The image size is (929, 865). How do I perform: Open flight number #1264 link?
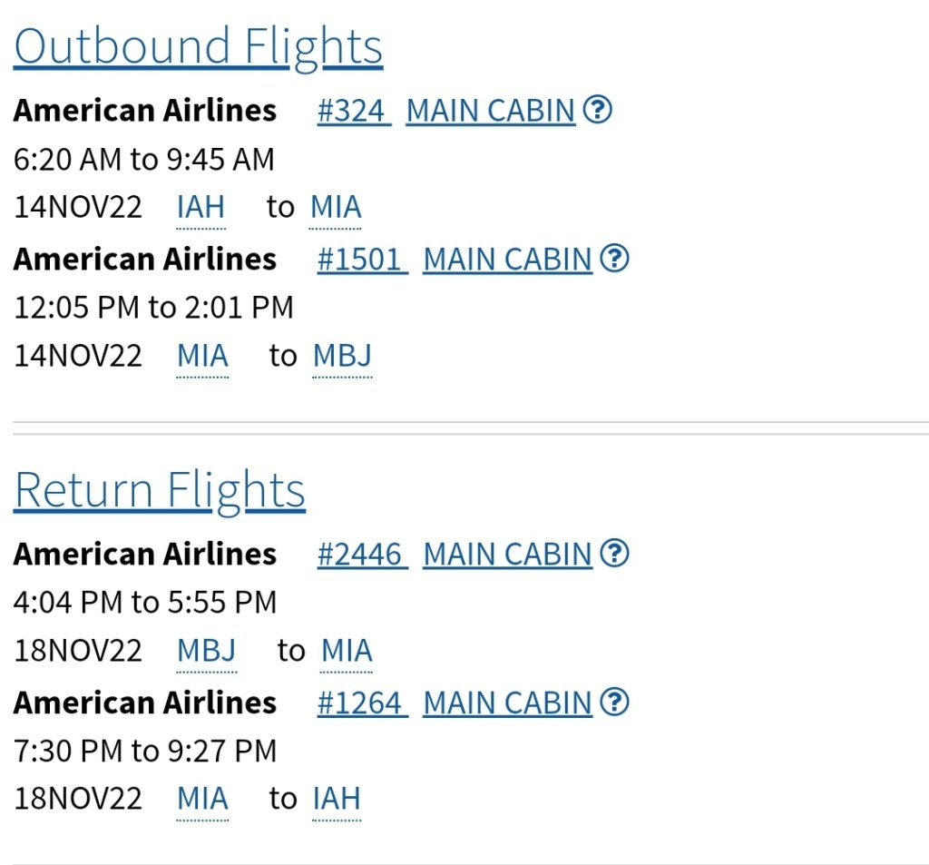point(361,703)
